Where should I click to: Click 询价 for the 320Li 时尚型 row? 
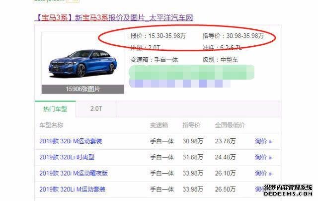[263, 157]
